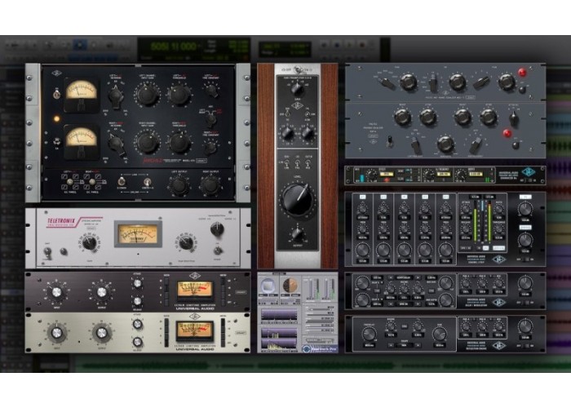
Task: Click the lower Pultec bandwidth knob
Action: tap(445, 144)
